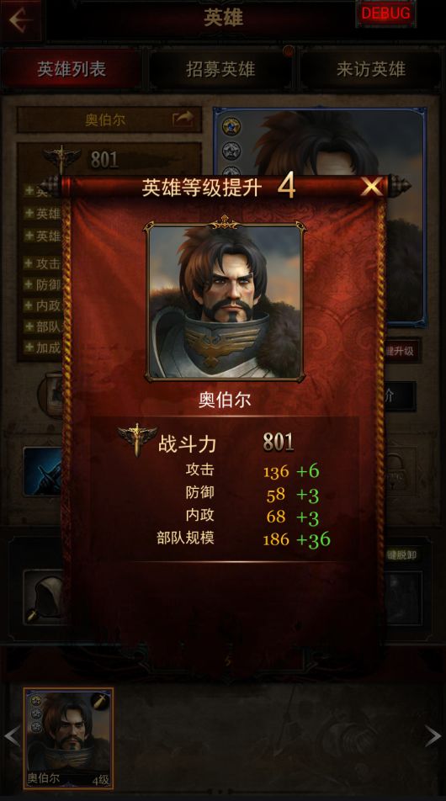
Task: Click the winged sword power icon in popup
Action: pos(137,439)
